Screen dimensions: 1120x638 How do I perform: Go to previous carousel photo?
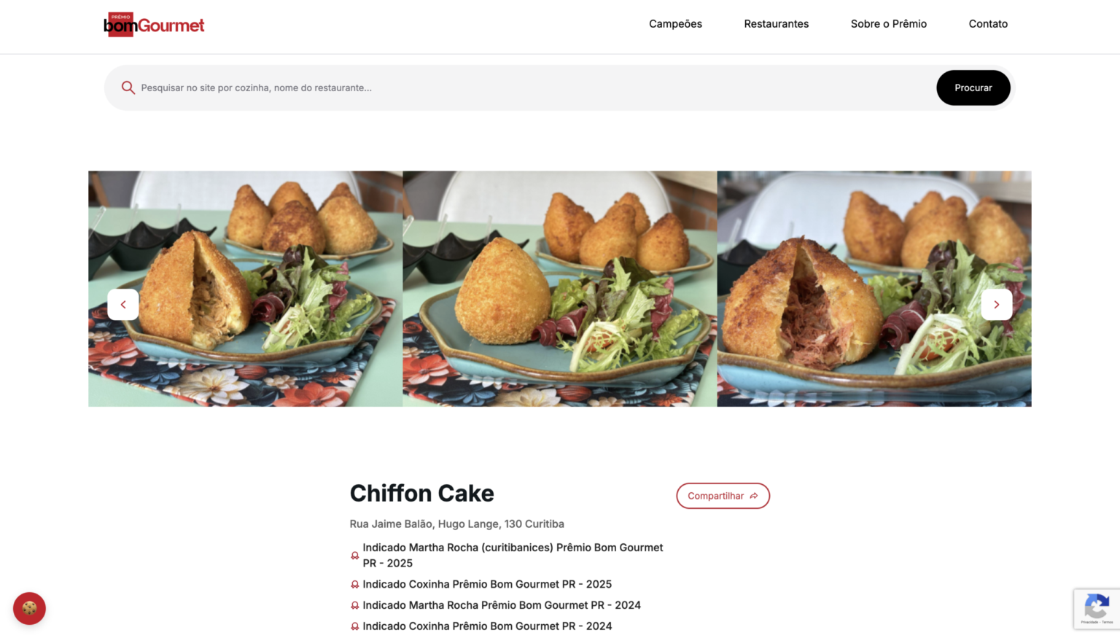tap(123, 305)
